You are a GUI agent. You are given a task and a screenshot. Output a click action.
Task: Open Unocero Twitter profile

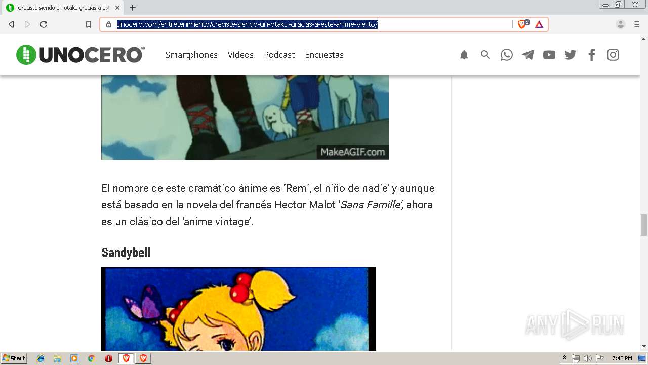pos(571,55)
